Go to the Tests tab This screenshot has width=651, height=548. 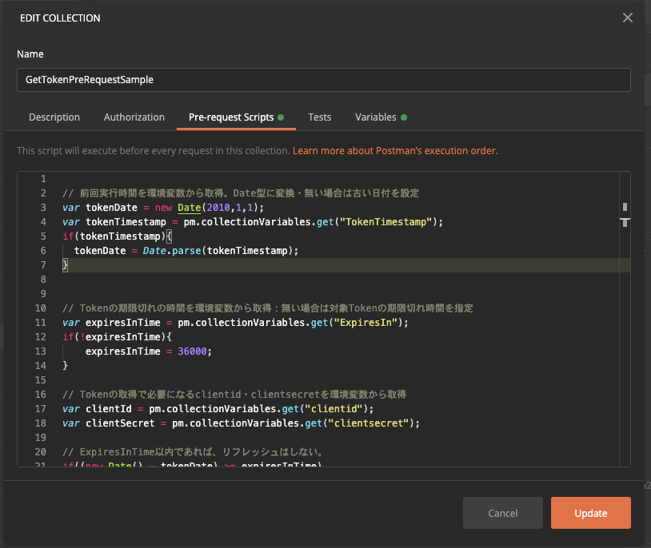(320, 117)
